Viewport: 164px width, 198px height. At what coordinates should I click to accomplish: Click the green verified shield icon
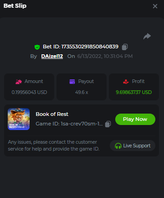point(37,47)
